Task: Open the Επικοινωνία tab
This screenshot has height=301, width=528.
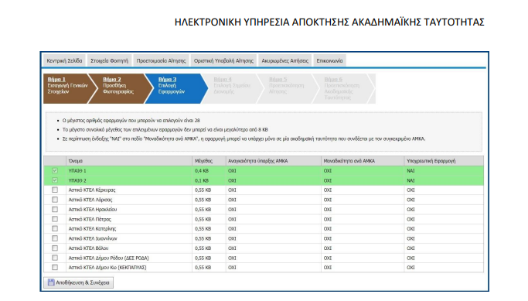Action: pos(329,60)
